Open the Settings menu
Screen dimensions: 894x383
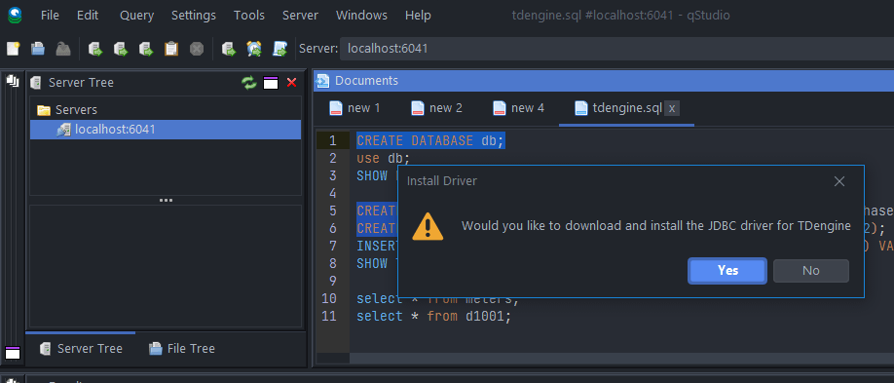click(194, 16)
